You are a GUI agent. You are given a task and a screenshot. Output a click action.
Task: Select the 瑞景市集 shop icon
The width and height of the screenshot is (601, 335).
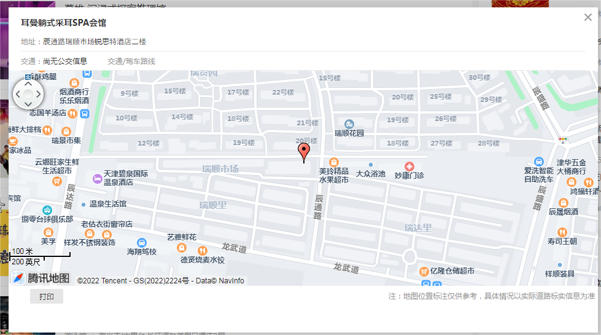click(66, 132)
